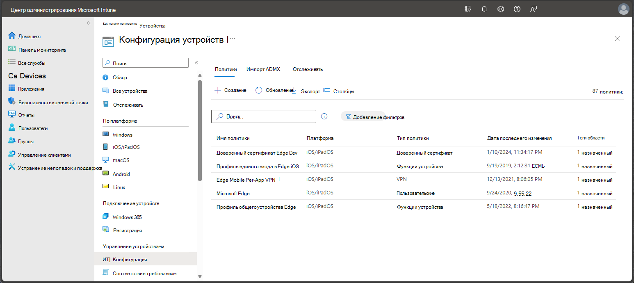Sort by Дата последнего изменения header
Image resolution: width=634 pixels, height=283 pixels.
tap(519, 138)
